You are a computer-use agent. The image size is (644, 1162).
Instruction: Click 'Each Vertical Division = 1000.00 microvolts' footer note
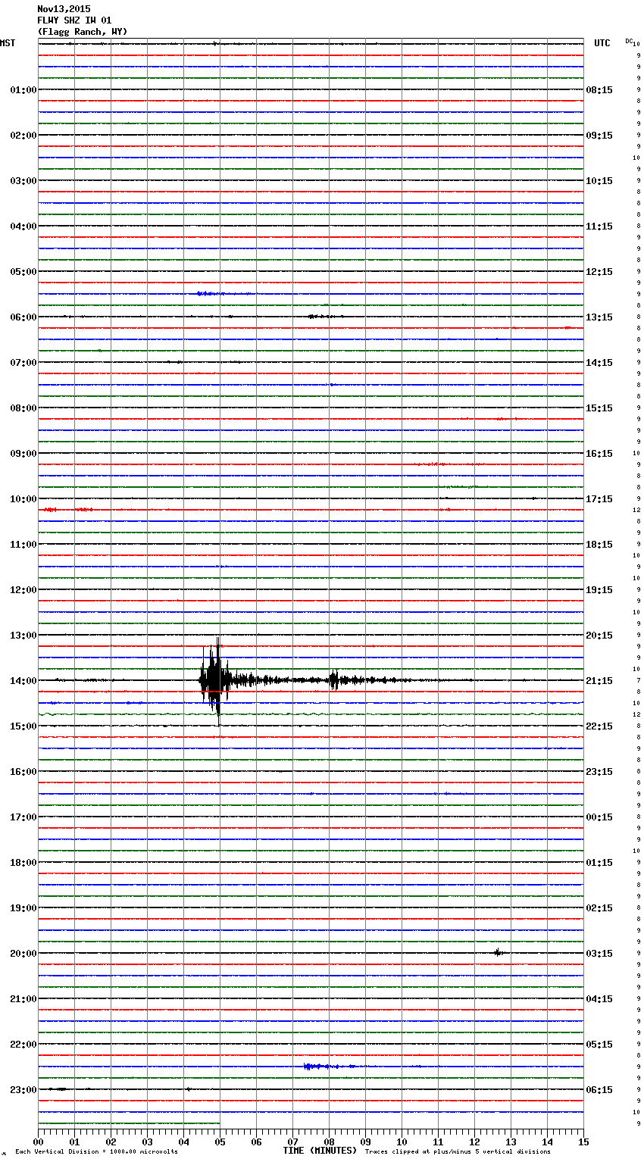[96, 1151]
